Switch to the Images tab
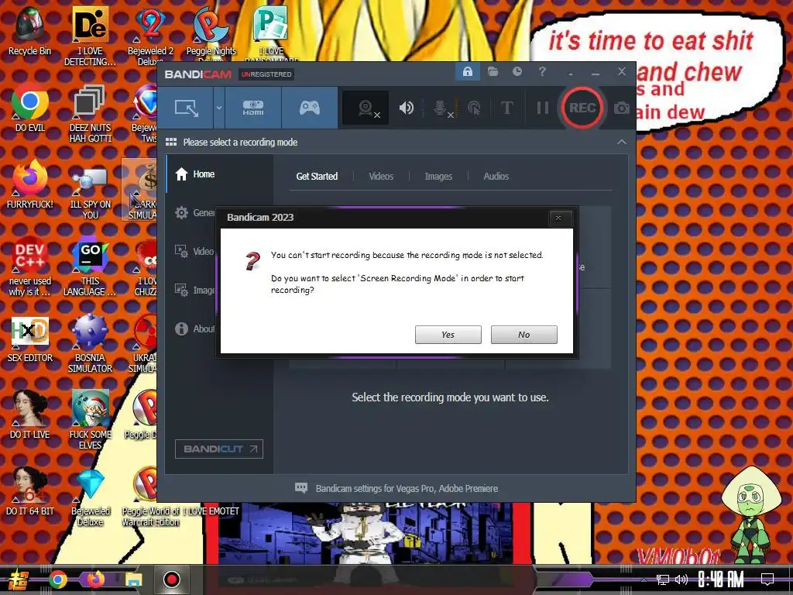Image resolution: width=793 pixels, height=595 pixels. coord(438,176)
